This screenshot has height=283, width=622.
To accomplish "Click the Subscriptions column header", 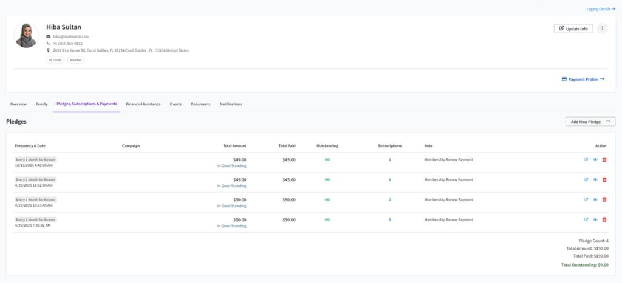I will [389, 145].
